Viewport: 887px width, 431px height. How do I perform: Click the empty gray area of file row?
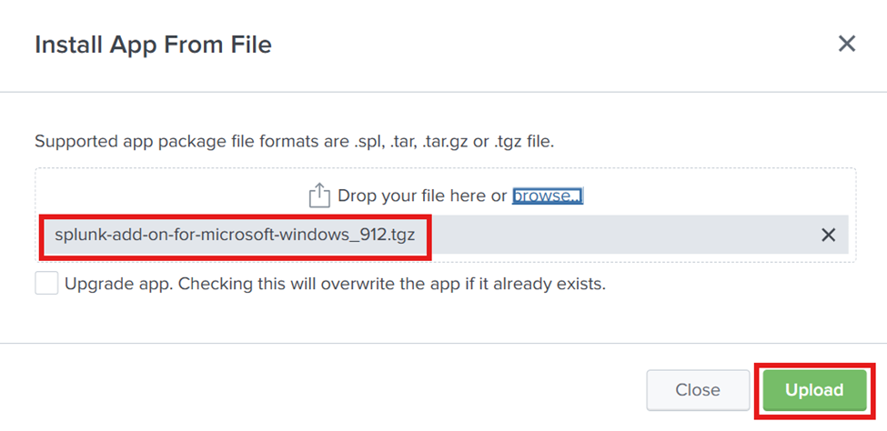point(622,235)
